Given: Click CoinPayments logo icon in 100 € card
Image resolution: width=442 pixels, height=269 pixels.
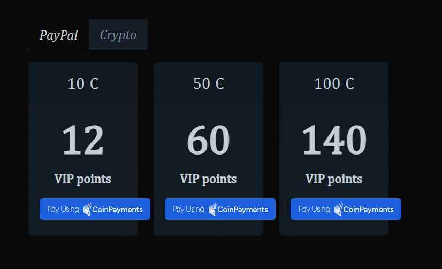Looking at the screenshot, I should click(x=338, y=209).
